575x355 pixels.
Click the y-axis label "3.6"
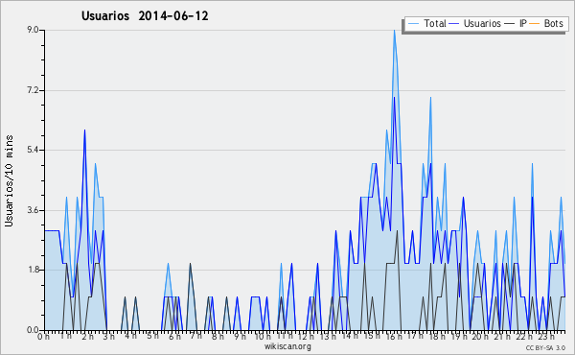[x=33, y=210]
